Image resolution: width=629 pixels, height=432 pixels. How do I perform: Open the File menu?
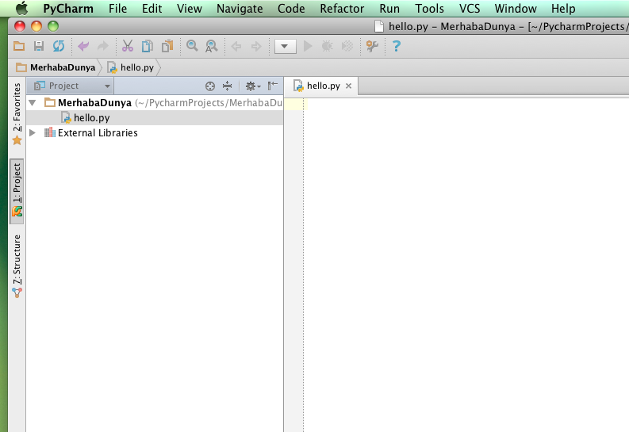117,9
